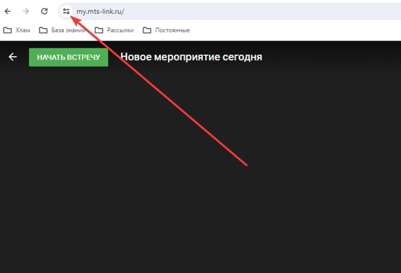Open the Постоянные bookmarks folder label
Viewport: 401px width, 273px height.
tap(173, 30)
